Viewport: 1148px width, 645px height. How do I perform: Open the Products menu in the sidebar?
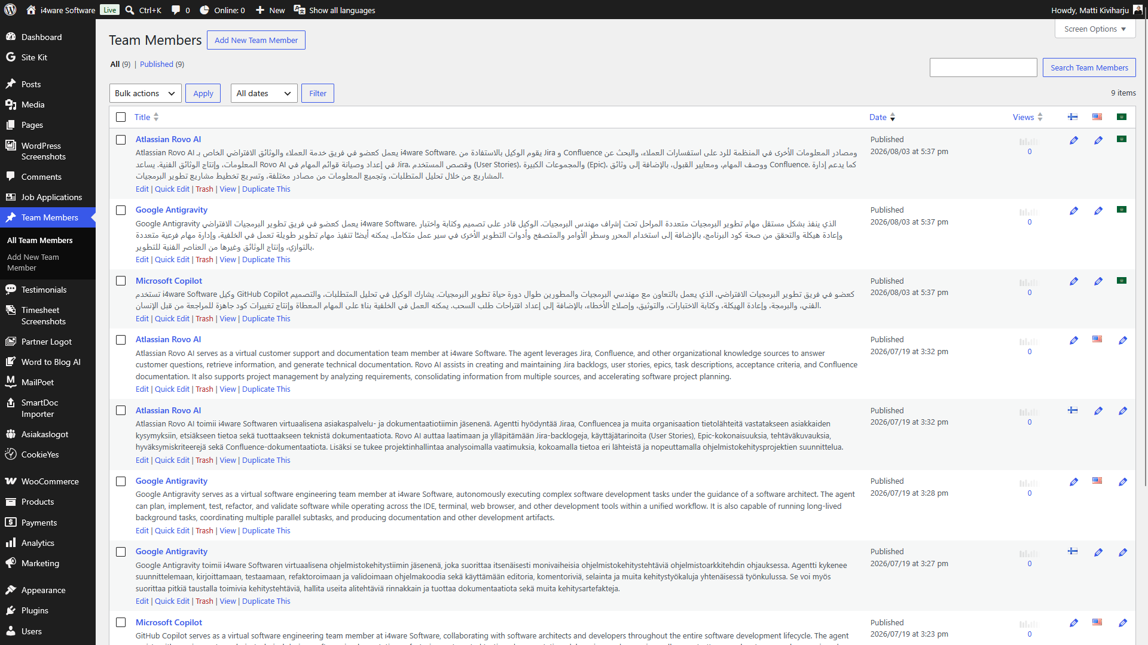pos(48,502)
